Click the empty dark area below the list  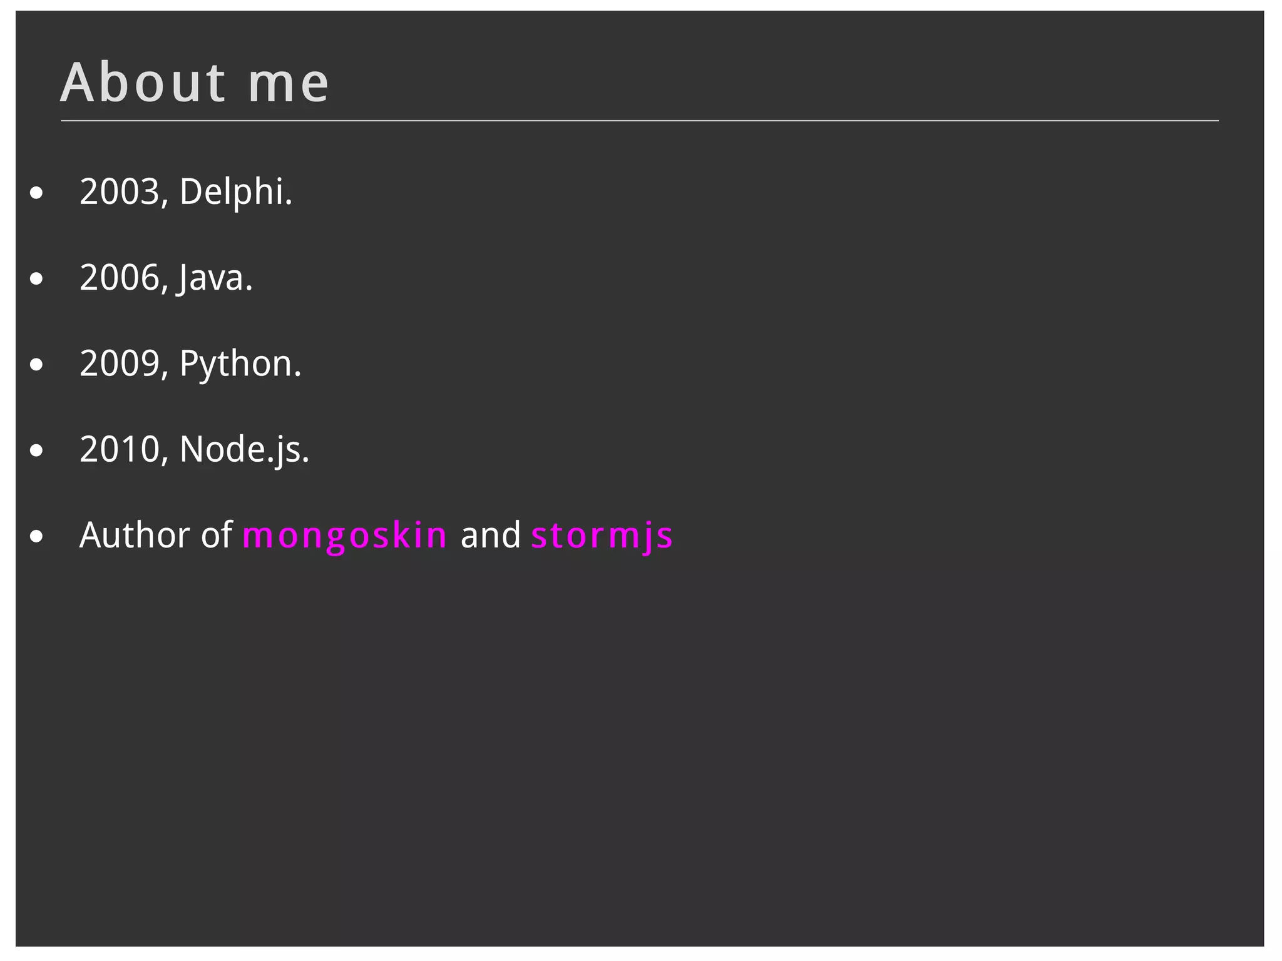pyautogui.click(x=638, y=751)
